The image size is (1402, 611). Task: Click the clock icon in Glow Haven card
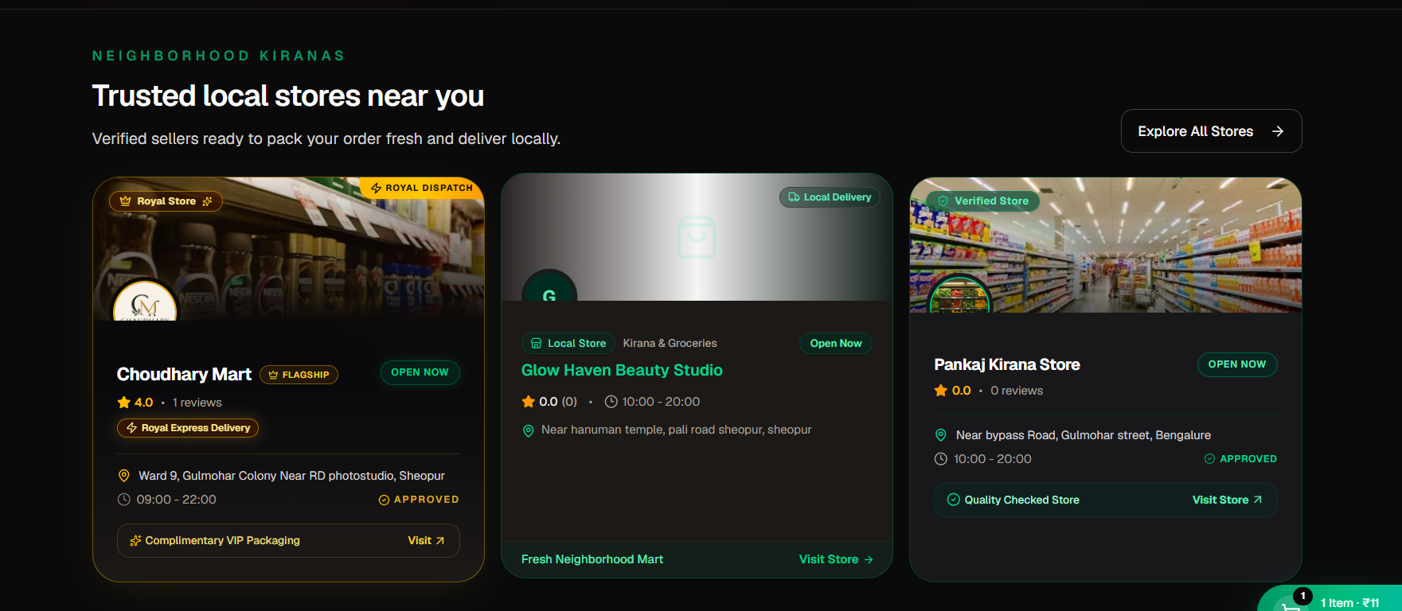611,402
